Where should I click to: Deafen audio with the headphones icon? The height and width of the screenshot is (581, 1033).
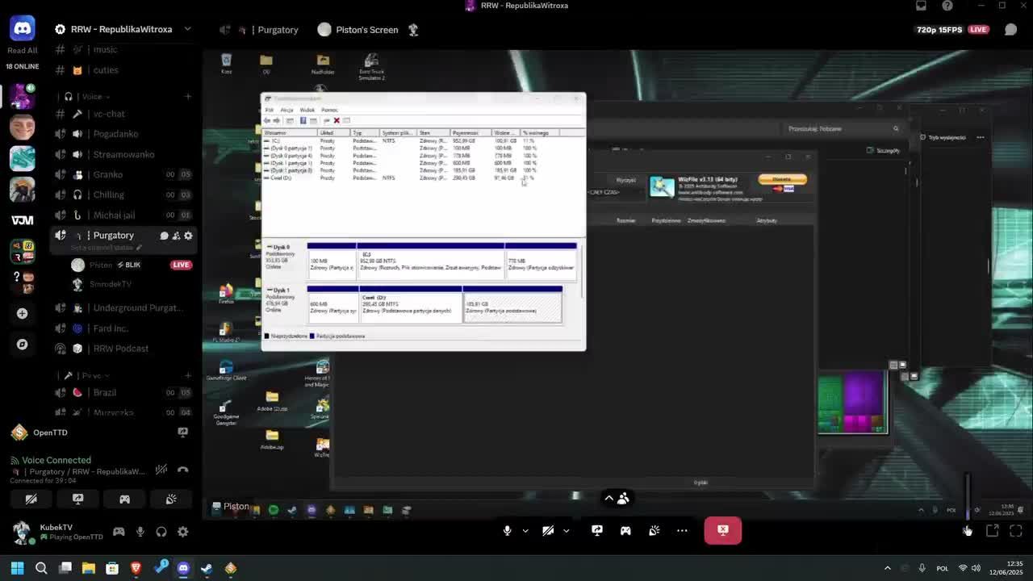coord(161,532)
